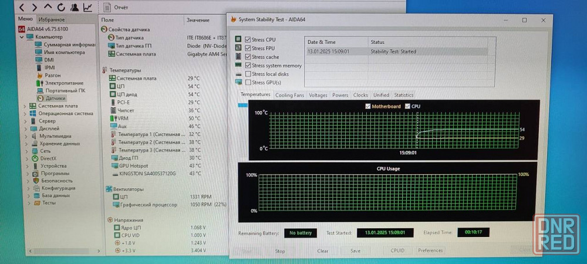Open the Voltages tab

pyautogui.click(x=318, y=95)
